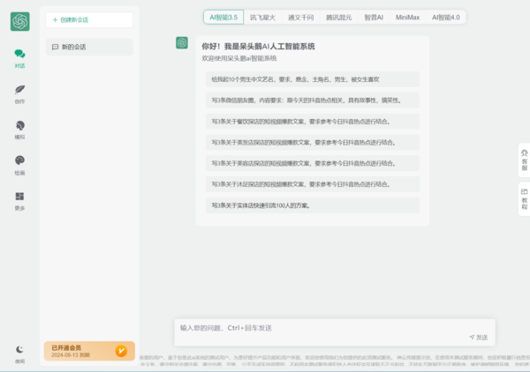The image size is (530, 372).
Task: Click the greeting title 你好！我是呆头鹅AI人工智能系统
Action: pos(258,47)
